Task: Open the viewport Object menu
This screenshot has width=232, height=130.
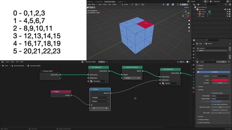Action: 115,5
